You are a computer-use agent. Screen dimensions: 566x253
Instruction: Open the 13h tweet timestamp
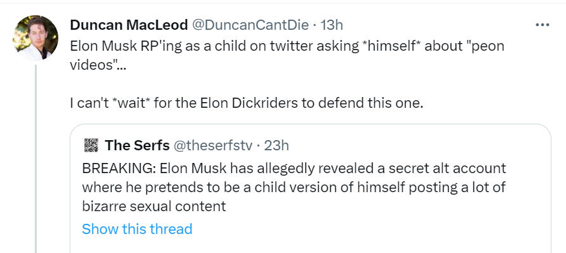point(331,25)
